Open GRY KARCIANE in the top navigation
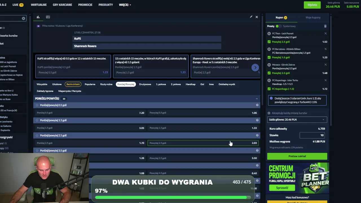Viewport: 361px width, 203px height. pyautogui.click(x=62, y=5)
